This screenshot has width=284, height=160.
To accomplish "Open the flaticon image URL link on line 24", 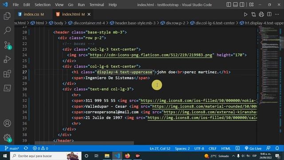I will [151, 55].
